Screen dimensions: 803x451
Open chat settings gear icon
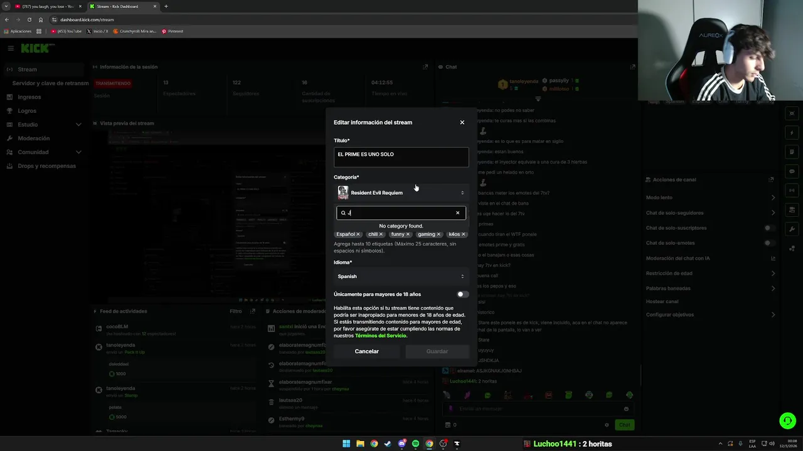click(607, 425)
